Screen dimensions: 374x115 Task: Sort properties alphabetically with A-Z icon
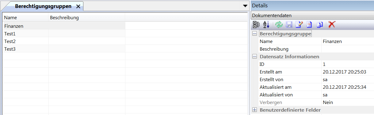coord(266,25)
